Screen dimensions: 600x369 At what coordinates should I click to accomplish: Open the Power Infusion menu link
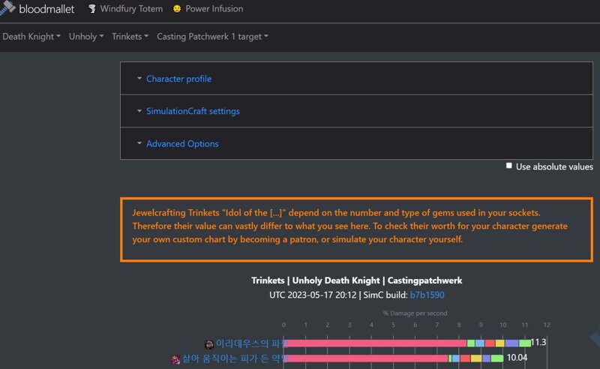click(x=214, y=8)
